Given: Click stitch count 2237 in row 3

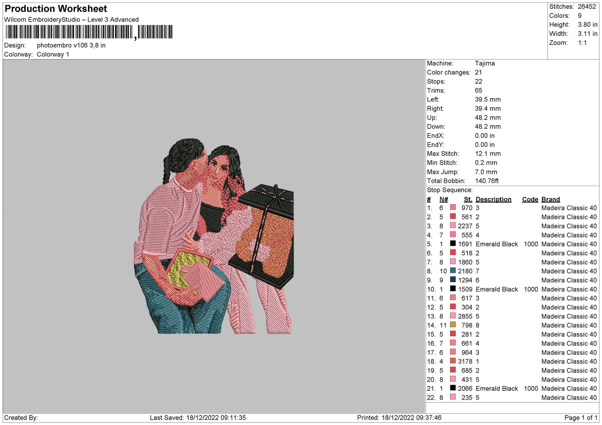Looking at the screenshot, I should (465, 226).
